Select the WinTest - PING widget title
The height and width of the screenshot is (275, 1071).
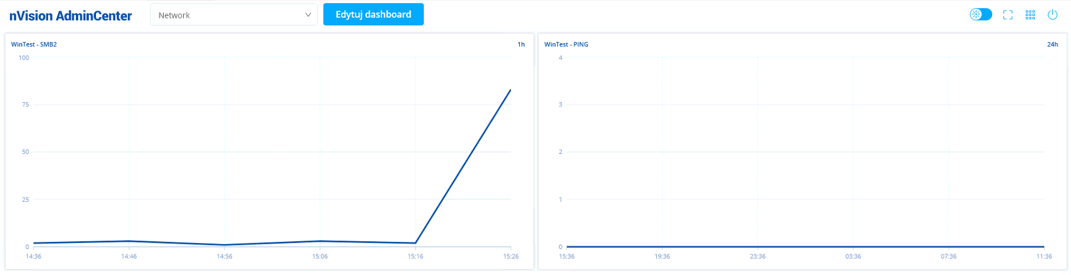[566, 44]
